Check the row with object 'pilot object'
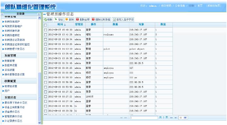Screen dimensions: 227x125 pos(45,49)
